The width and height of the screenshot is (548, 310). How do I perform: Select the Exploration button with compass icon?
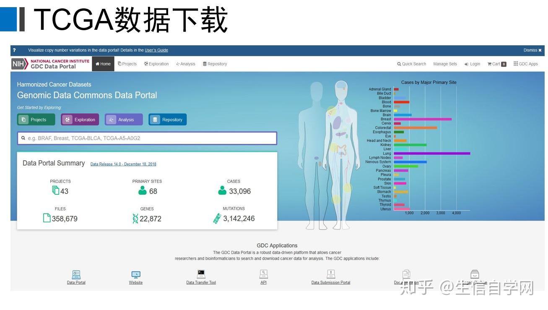click(x=80, y=119)
